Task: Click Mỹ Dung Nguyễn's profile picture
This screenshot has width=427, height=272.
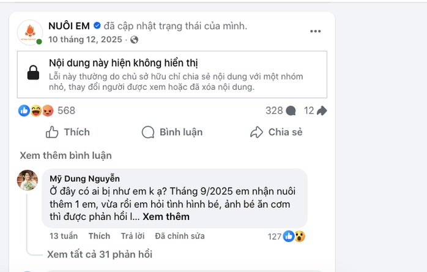Action: pyautogui.click(x=28, y=180)
